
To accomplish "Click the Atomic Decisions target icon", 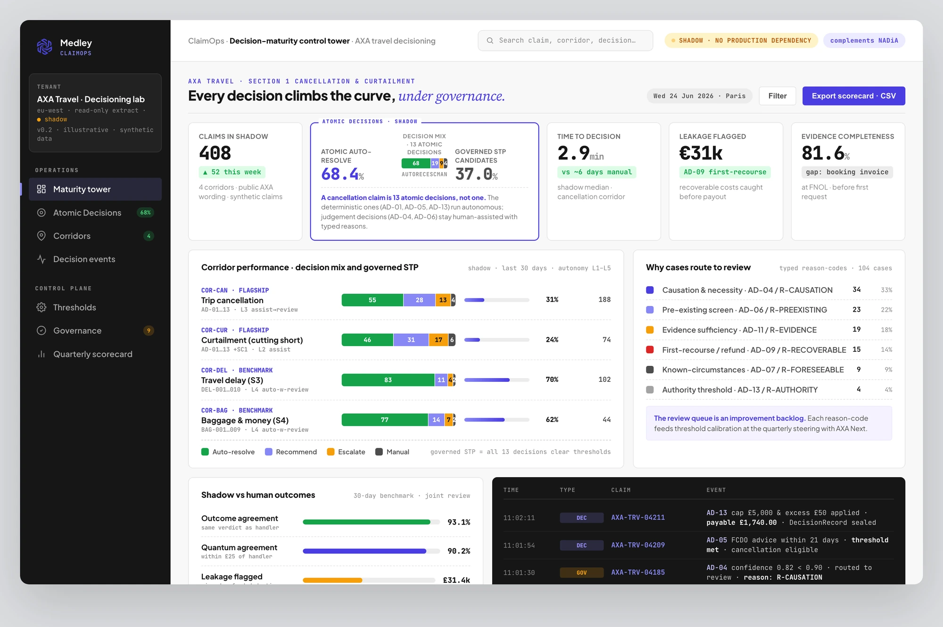I will 41,213.
